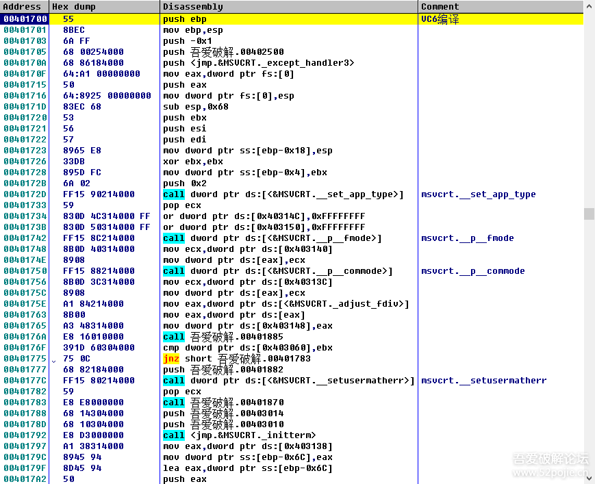
Task: Select push 吾爱破解.00403010 instruction
Action: tap(223, 425)
